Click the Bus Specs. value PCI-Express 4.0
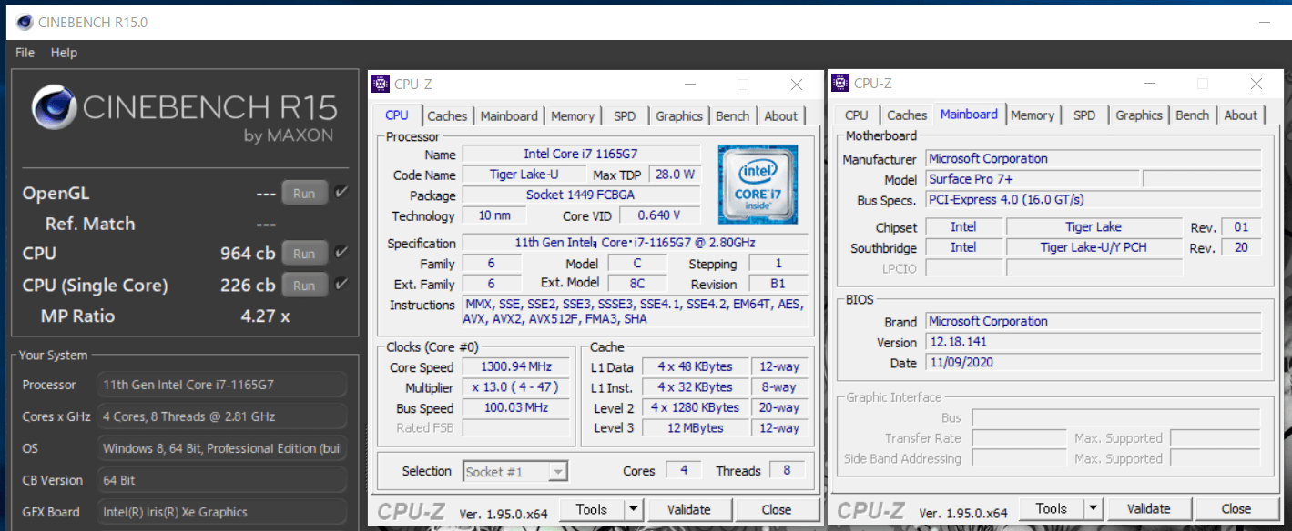This screenshot has width=1292, height=531. [x=1094, y=200]
